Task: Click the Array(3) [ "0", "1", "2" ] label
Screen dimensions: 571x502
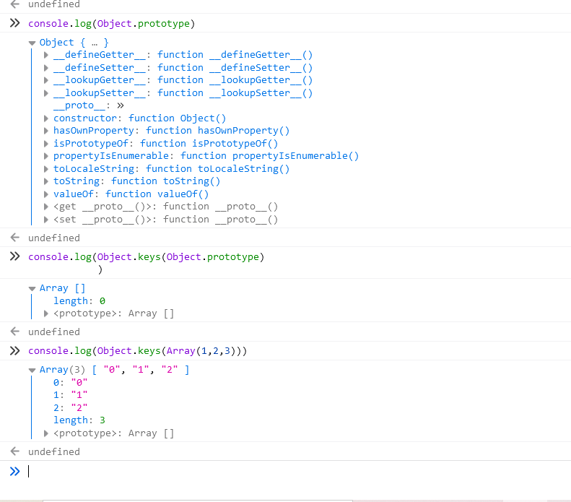Action: coord(114,370)
